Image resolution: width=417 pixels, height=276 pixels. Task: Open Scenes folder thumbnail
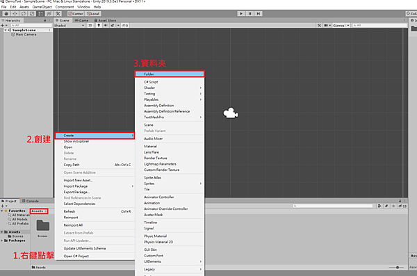(42, 226)
